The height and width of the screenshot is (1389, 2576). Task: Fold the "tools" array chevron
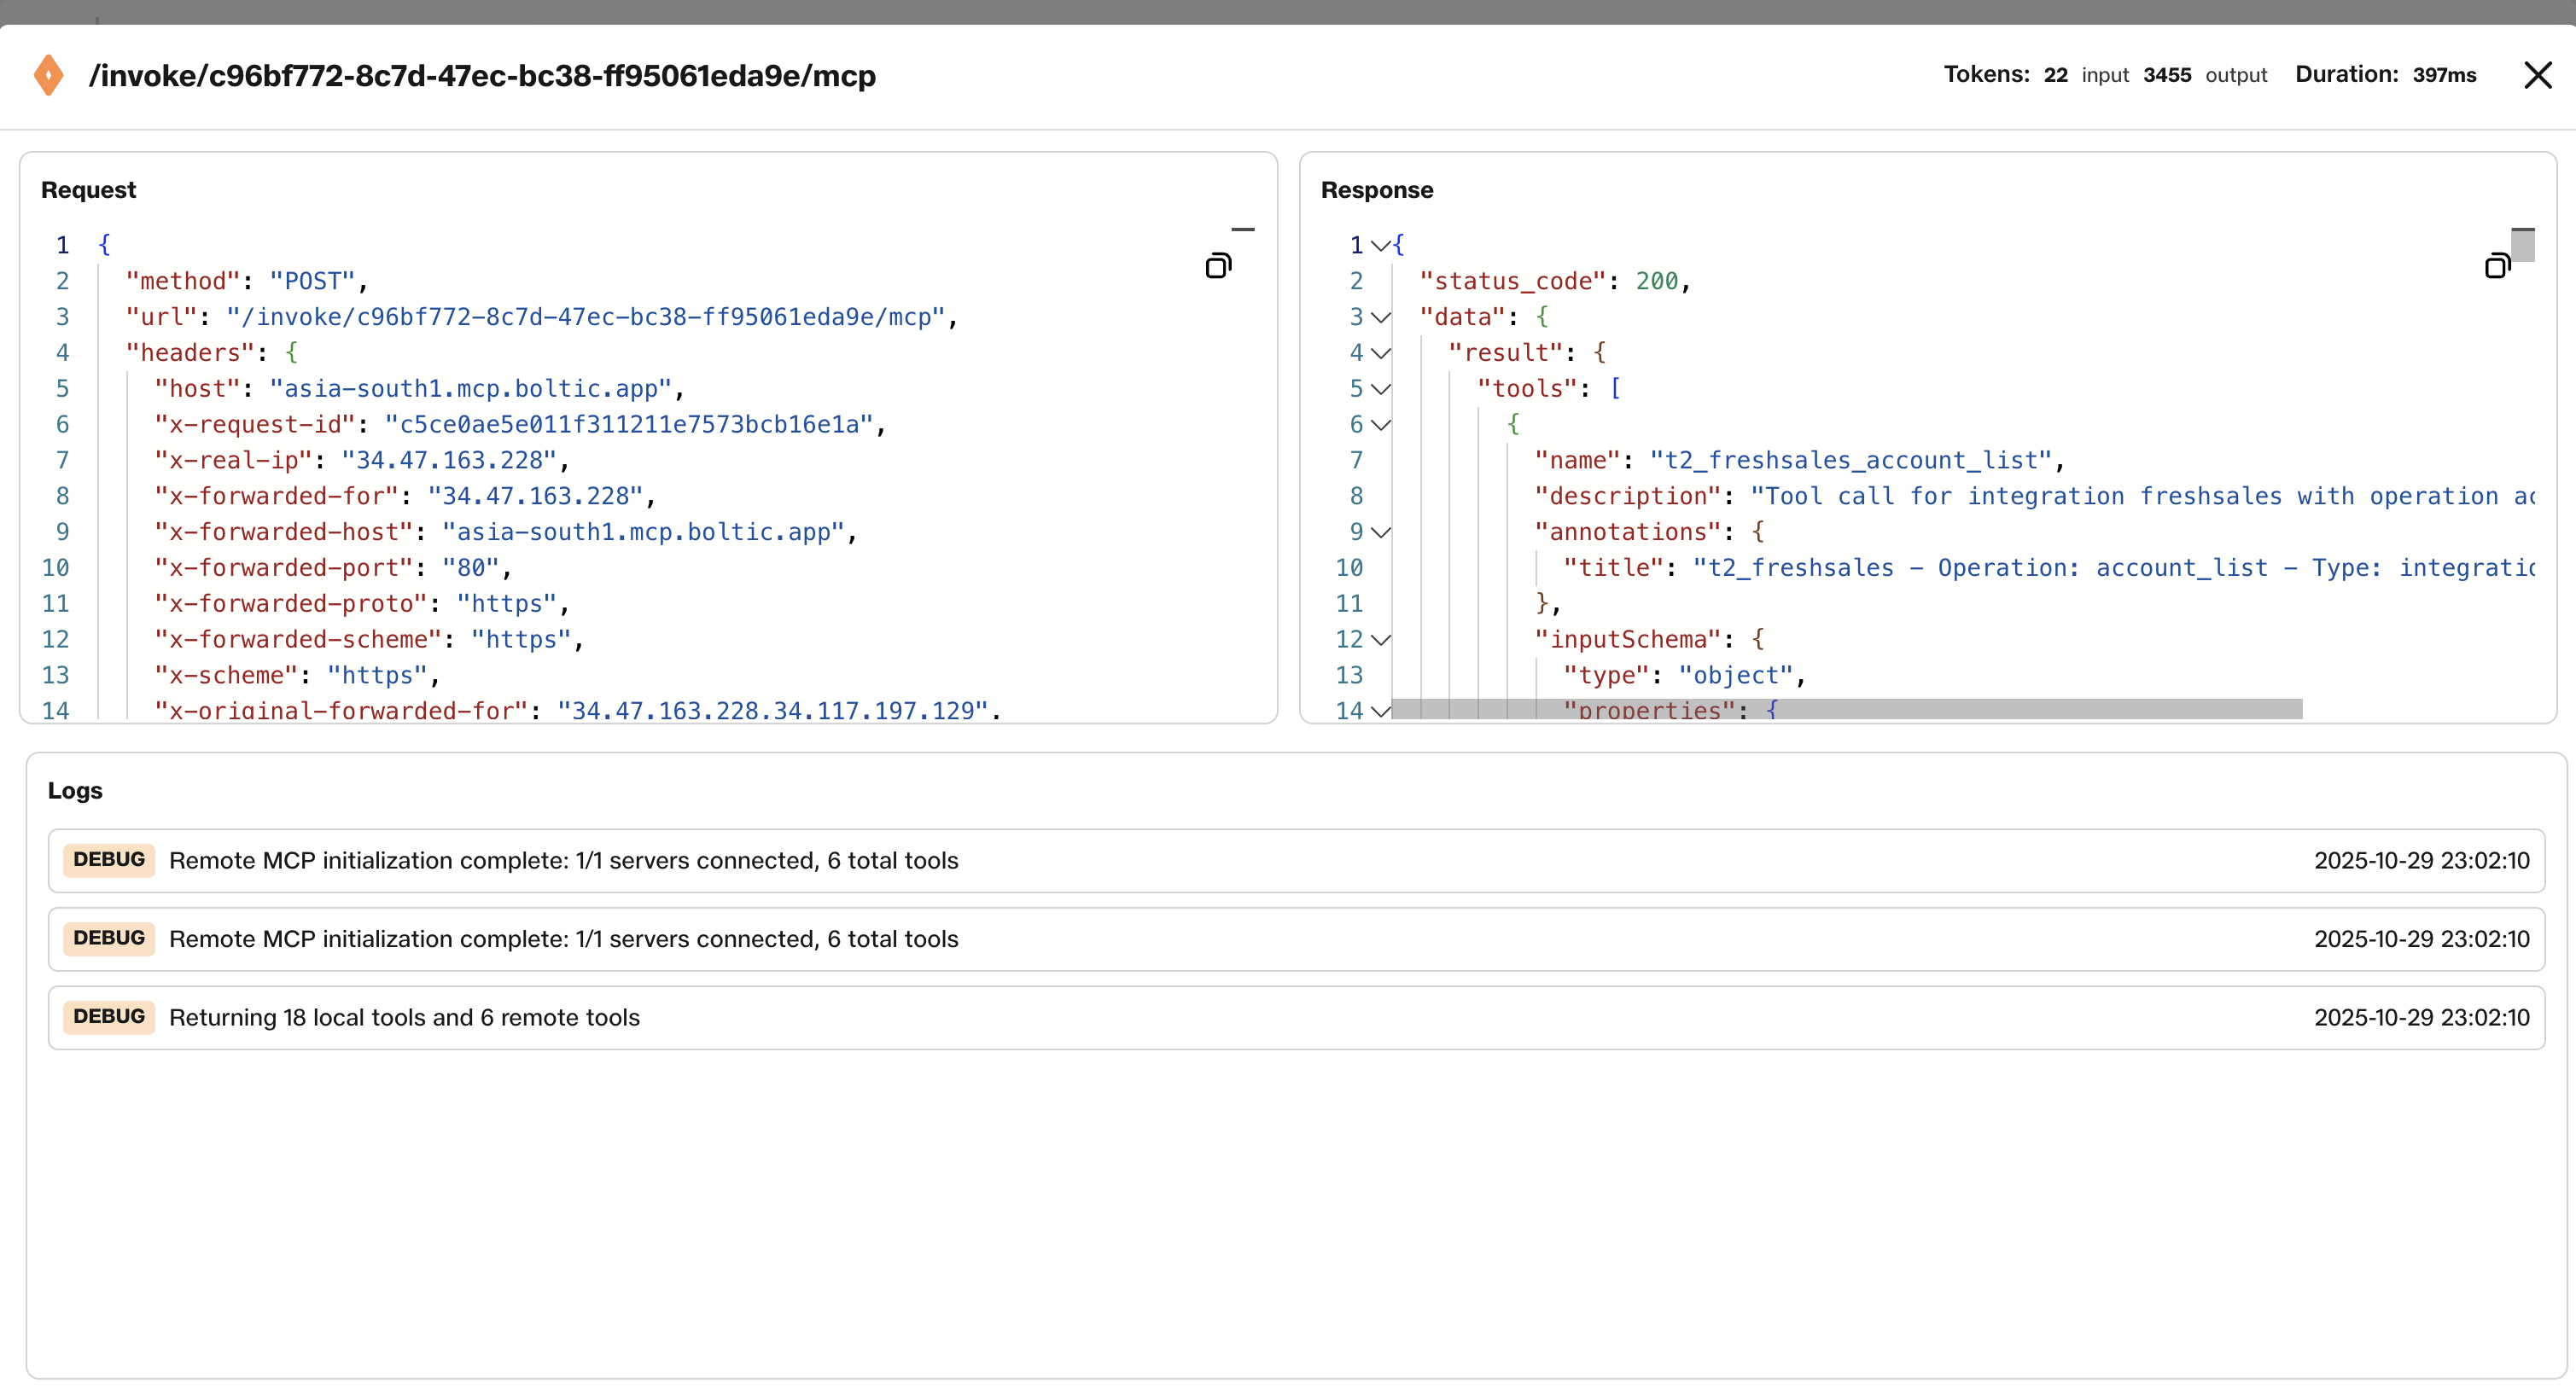coord(1380,389)
